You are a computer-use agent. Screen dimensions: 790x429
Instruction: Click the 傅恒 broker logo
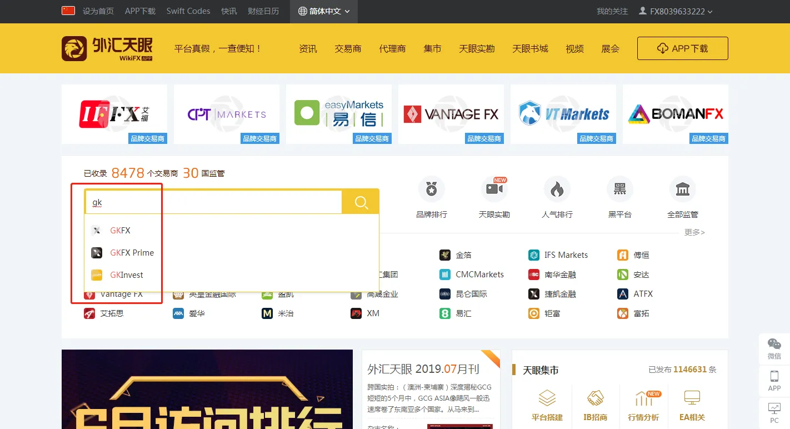coord(623,255)
